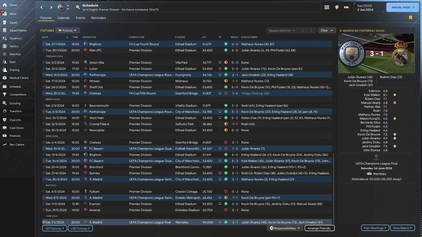
Task: Open the hamburger menu in the top bar
Action: [327, 7]
